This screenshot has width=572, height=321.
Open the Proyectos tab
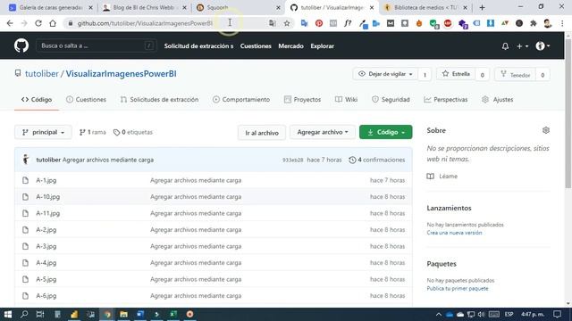tap(302, 99)
